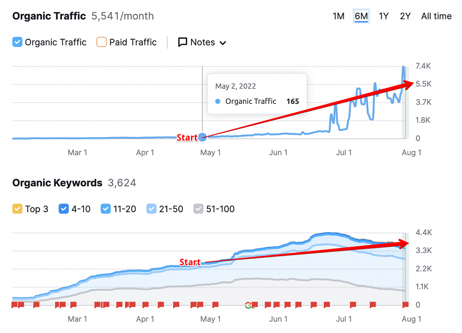Disable the 11-20 keyword range
This screenshot has height=333, width=462.
tap(105, 209)
